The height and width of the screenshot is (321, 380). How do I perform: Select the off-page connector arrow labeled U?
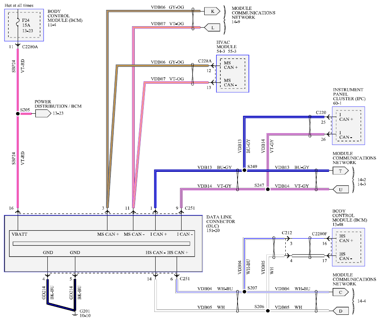tap(340, 190)
